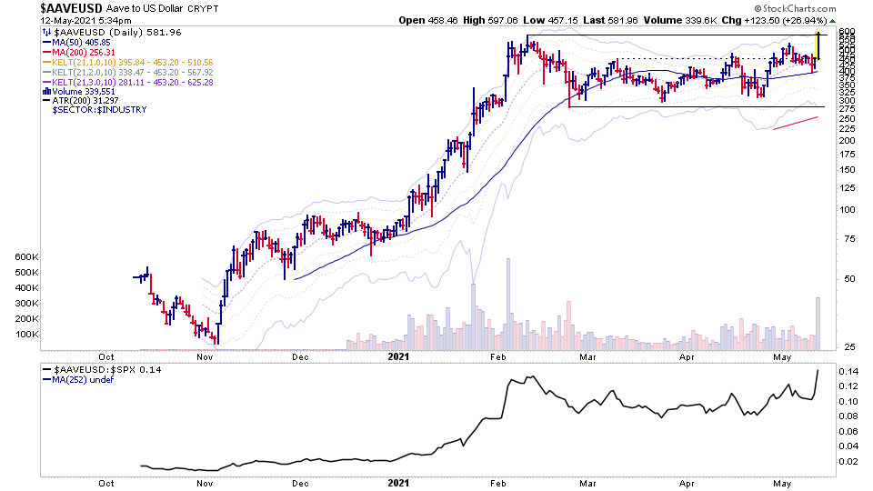Click the Dec label under relative strength panel
Viewport: 873px width, 491px height.
coord(300,483)
